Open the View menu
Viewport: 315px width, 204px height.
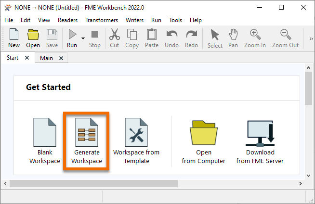(x=44, y=20)
